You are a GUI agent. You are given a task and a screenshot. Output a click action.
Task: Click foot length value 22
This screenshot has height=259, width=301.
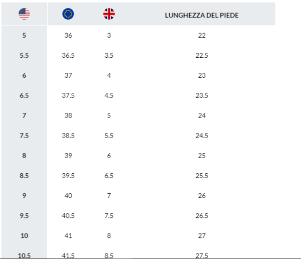202,35
